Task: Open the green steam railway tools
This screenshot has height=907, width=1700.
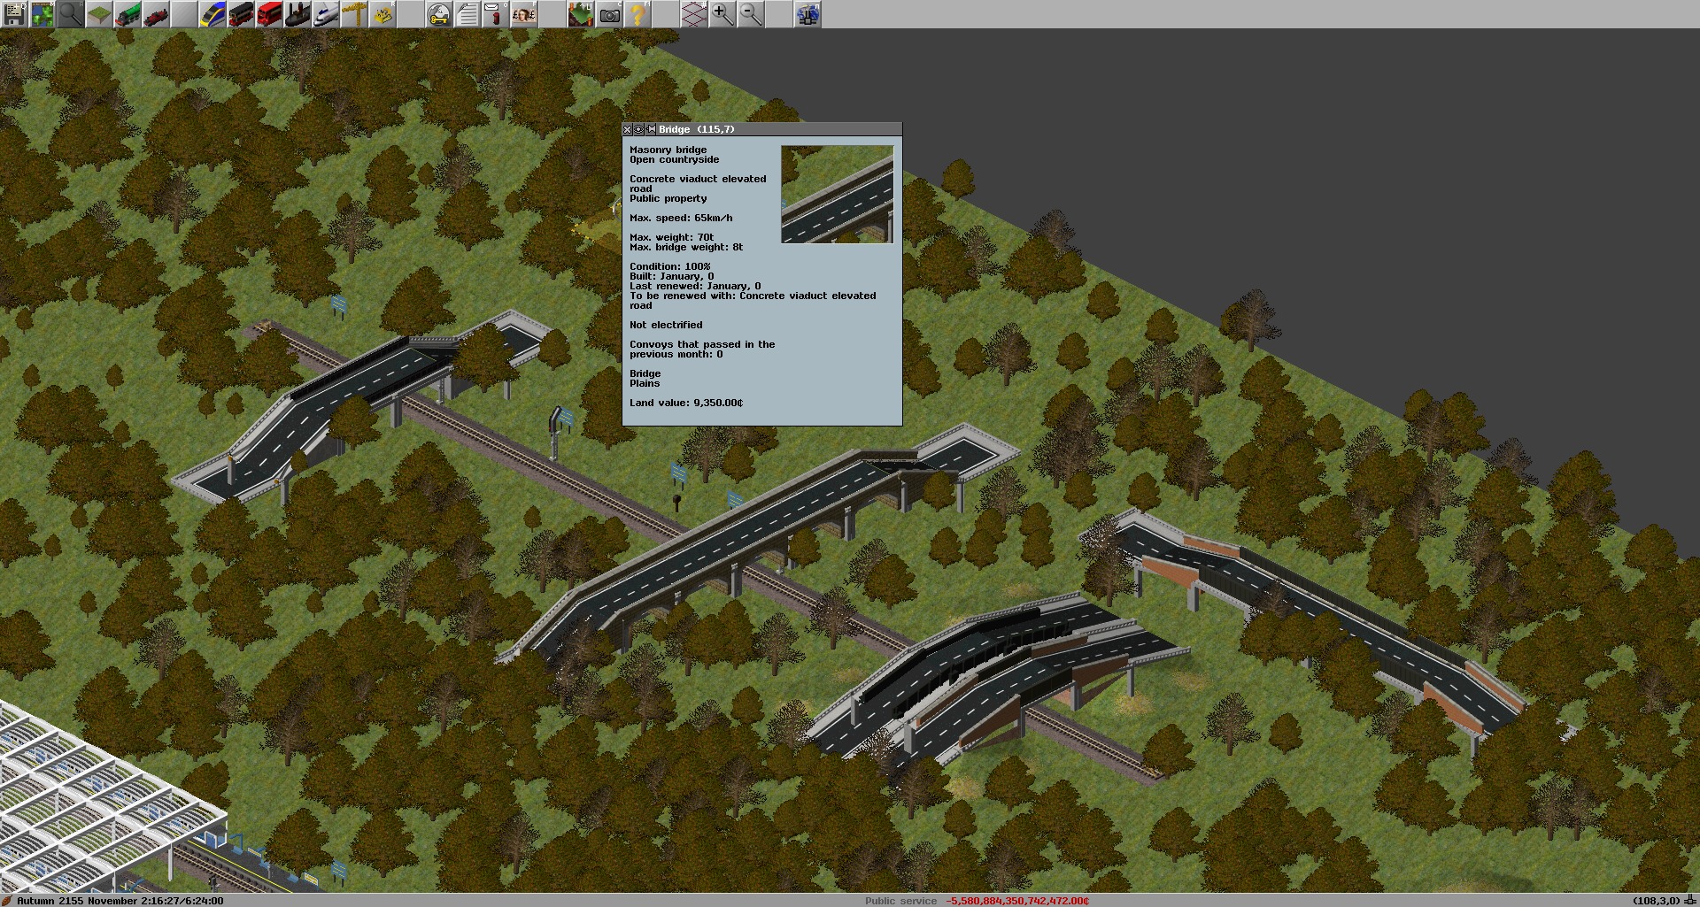Action: [x=127, y=14]
